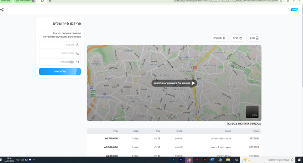
Task: Click the 27.7.2021 date cell
Action: pyautogui.click(x=254, y=139)
